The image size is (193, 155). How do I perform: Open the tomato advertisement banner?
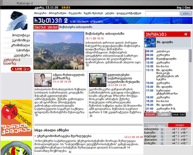click(16, 118)
